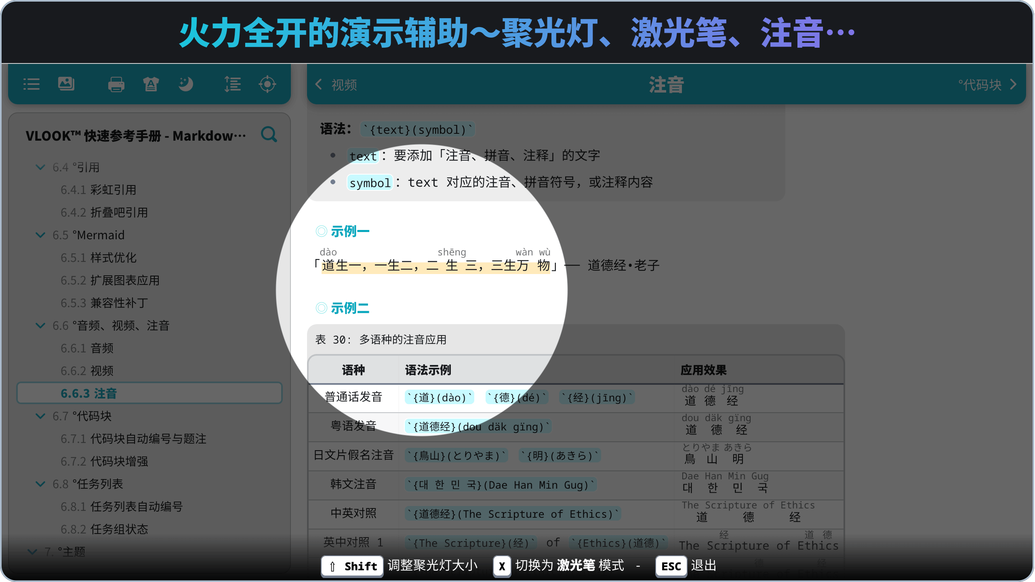Open 6.5.3 兼容性补丁 in outline

point(104,303)
